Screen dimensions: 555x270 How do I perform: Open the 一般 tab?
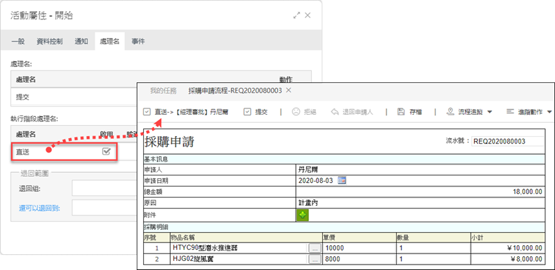pyautogui.click(x=18, y=41)
